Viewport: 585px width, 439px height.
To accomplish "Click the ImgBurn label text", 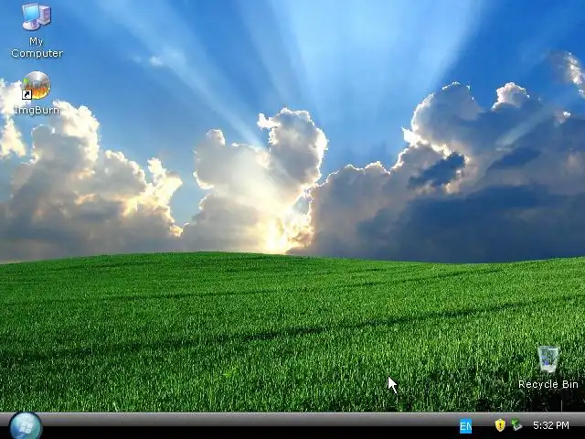I will click(x=37, y=110).
